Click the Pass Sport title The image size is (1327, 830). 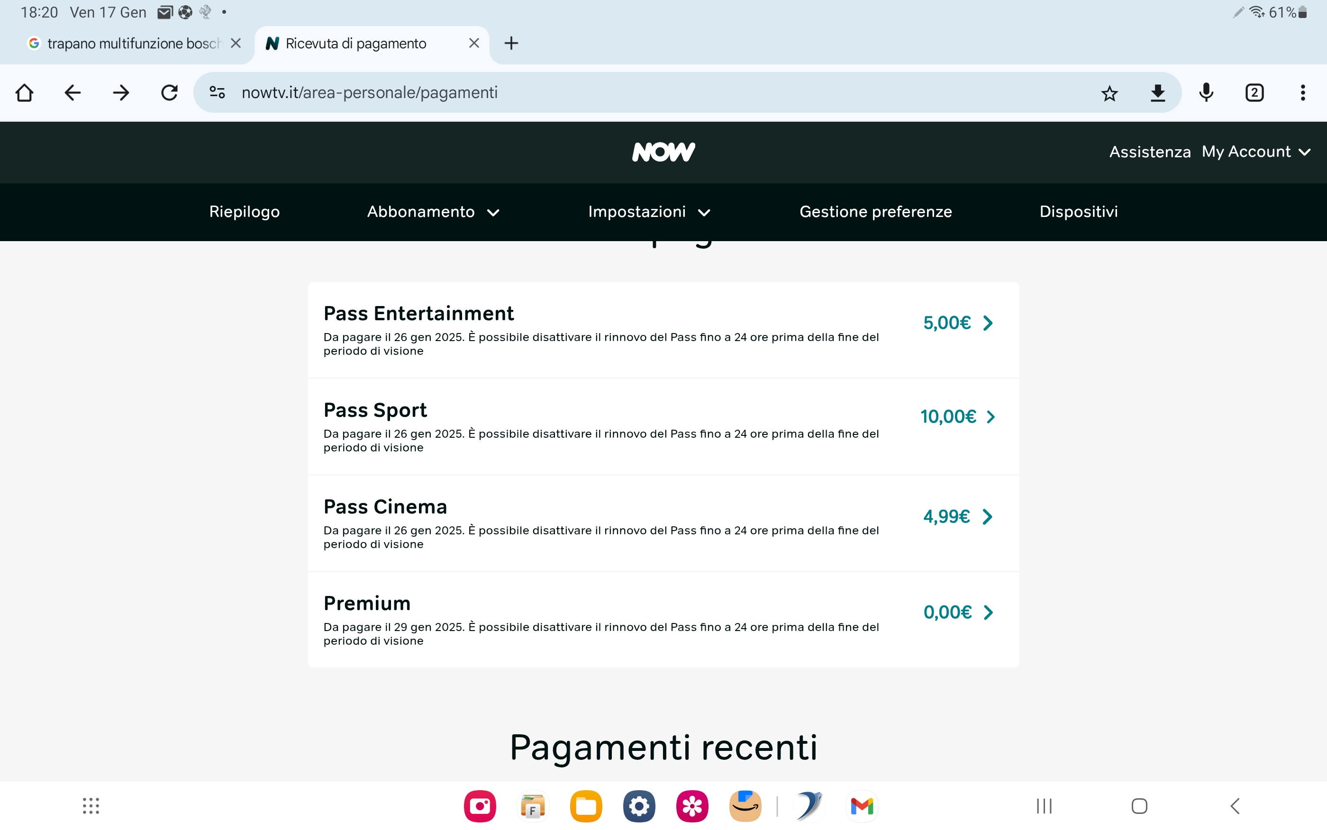click(375, 410)
